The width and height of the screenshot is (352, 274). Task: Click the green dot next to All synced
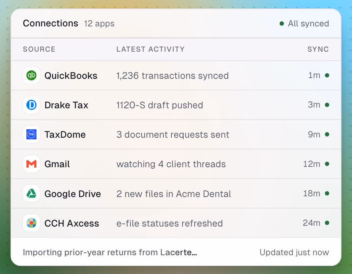click(282, 23)
